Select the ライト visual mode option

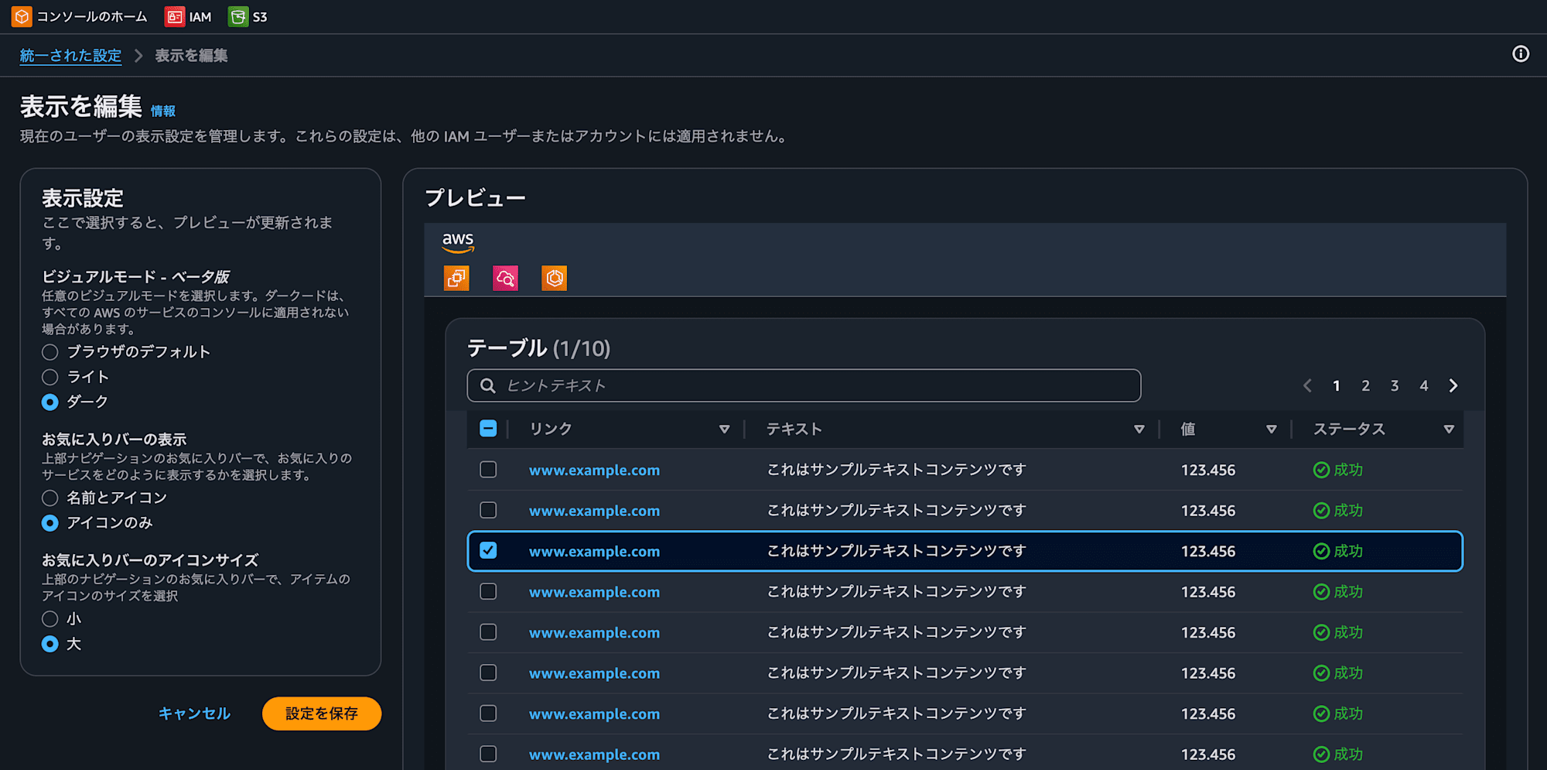pyautogui.click(x=50, y=377)
